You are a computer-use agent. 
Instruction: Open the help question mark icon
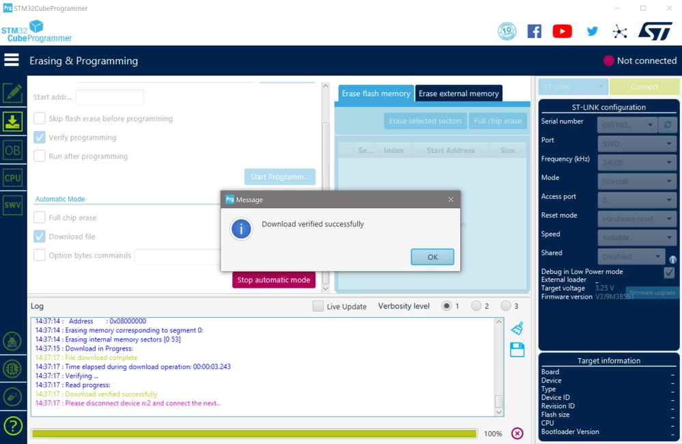(x=12, y=426)
